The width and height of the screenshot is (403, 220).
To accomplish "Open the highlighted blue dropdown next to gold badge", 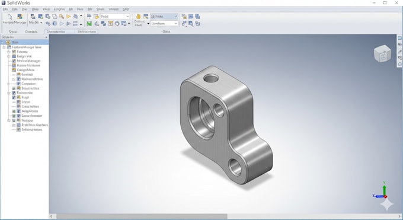I will (x=164, y=16).
